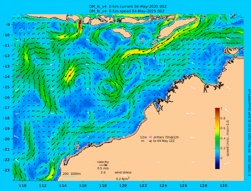Click the cyan bathymetry contour legend line

coord(69,176)
